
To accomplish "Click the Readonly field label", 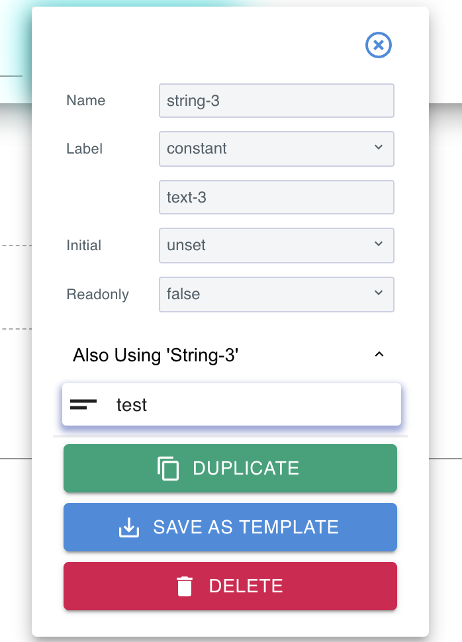I will (x=98, y=295).
